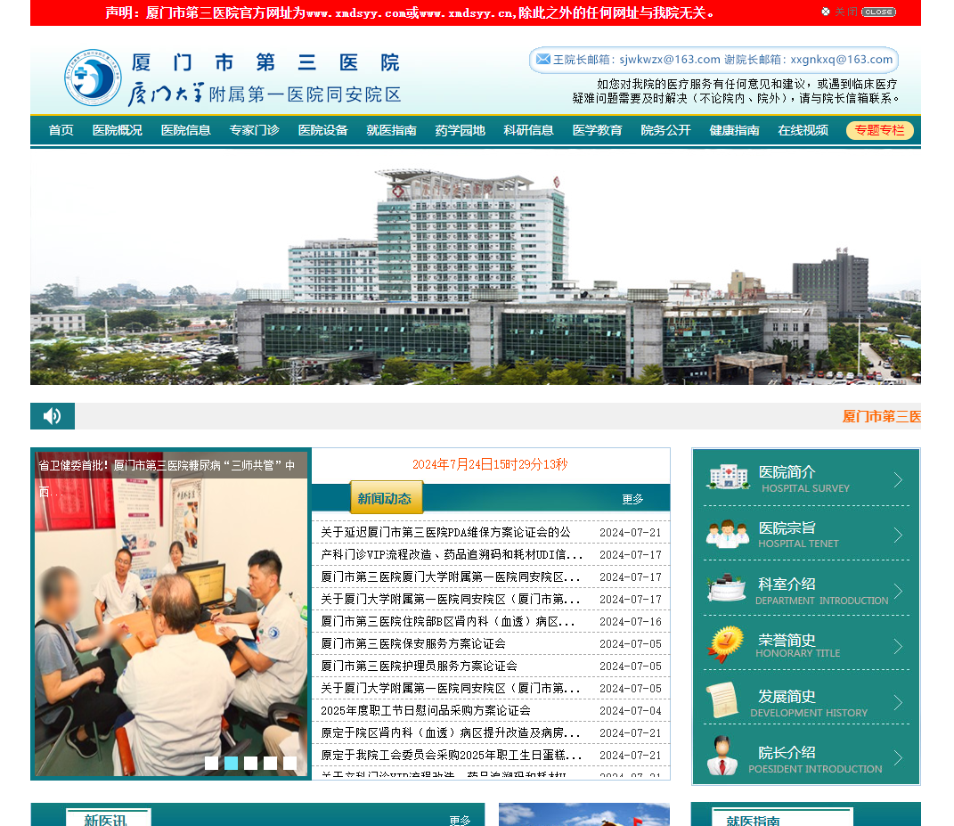Click the 发展简史 DEVELOPMENT HISTORY link
This screenshot has height=826, width=954.
[x=809, y=703]
